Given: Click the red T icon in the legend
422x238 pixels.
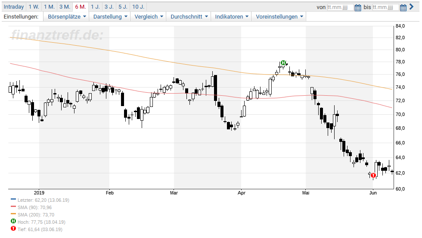Looking at the screenshot, I should coord(13,229).
